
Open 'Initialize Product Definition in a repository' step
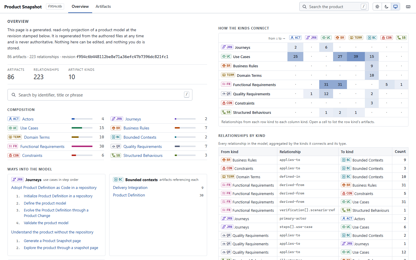point(58,196)
